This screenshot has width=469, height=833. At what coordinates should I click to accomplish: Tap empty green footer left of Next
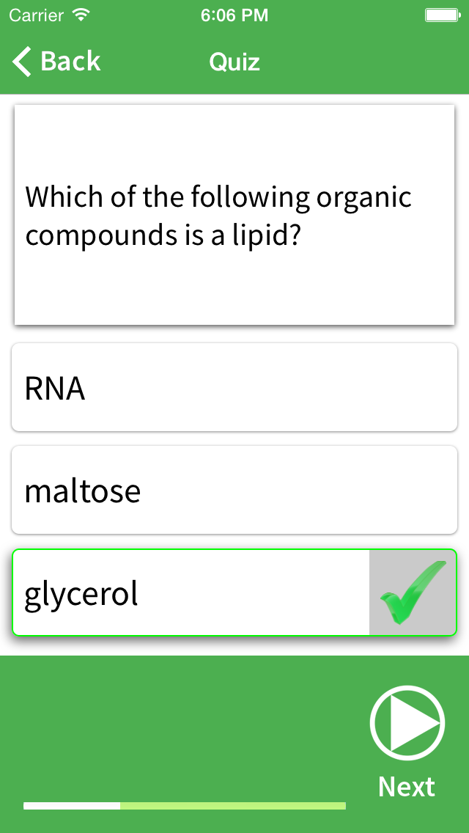click(183, 726)
